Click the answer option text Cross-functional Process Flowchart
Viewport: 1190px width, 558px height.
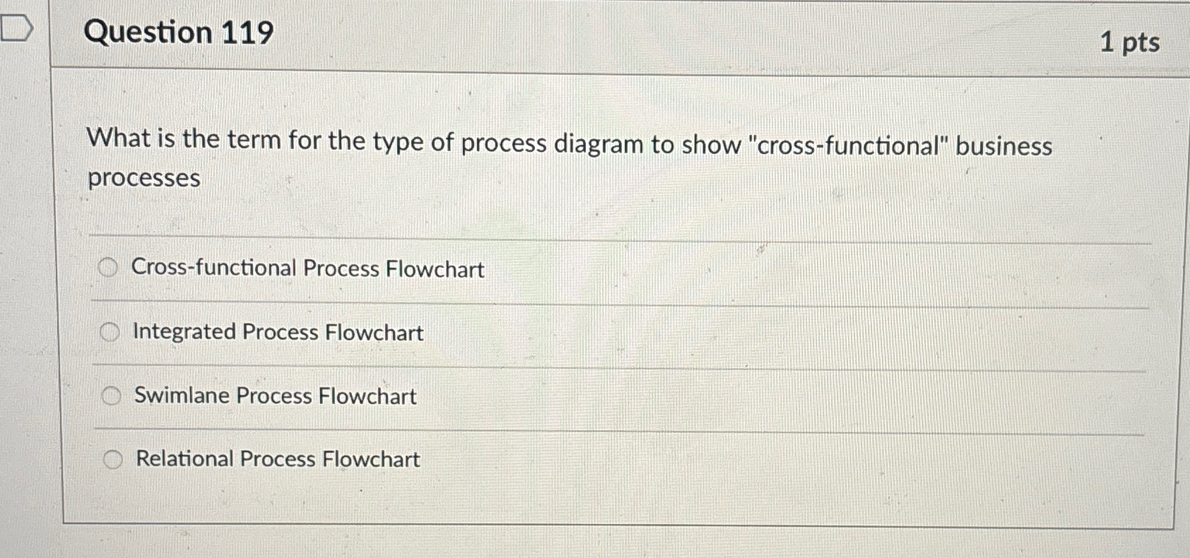tap(307, 268)
